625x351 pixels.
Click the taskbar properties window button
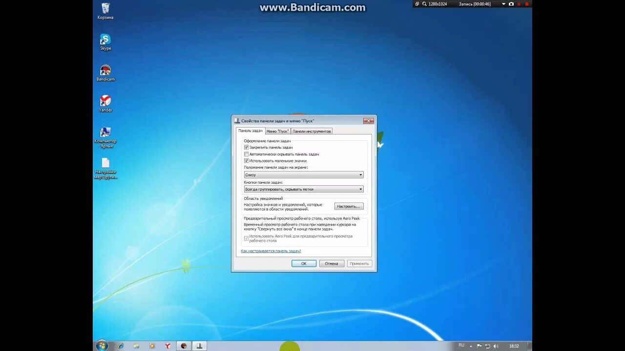199,346
